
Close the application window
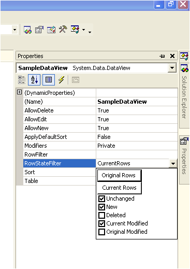tap(183, 4)
